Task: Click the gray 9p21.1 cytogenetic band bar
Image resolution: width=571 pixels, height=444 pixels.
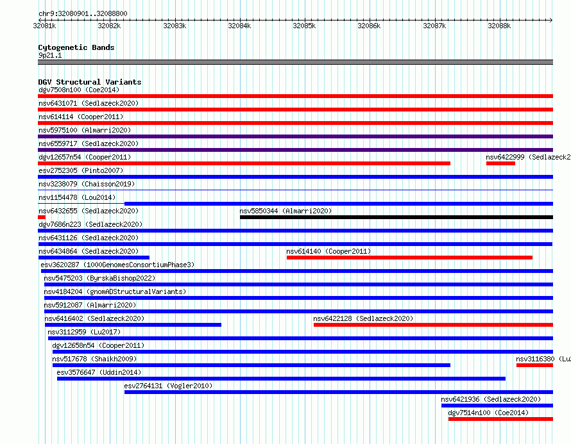Action: (x=295, y=62)
